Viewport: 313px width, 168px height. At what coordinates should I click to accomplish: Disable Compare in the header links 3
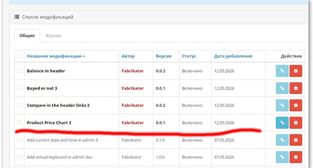tap(296, 105)
